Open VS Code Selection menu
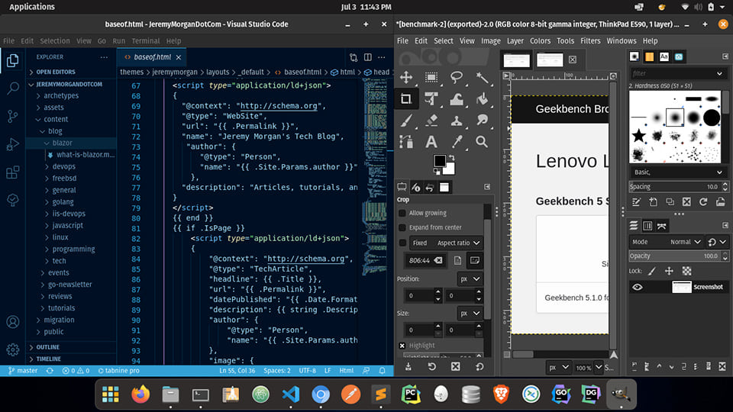The image size is (733, 412). pyautogui.click(x=55, y=41)
